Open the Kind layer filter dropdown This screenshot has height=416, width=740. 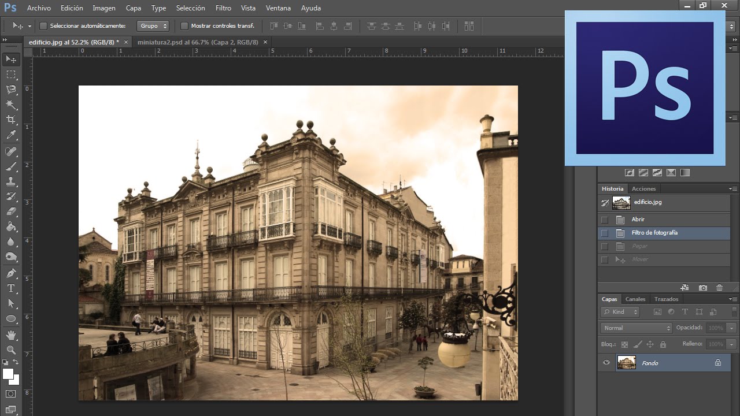620,312
